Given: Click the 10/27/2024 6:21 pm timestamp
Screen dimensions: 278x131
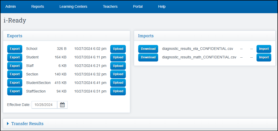Looking at the screenshot, I should (90, 66).
